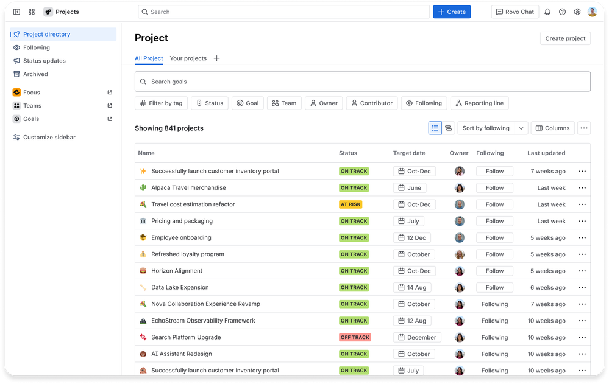Image resolution: width=609 pixels, height=384 pixels.
Task: Open the Reporting line filter
Action: [x=480, y=103]
